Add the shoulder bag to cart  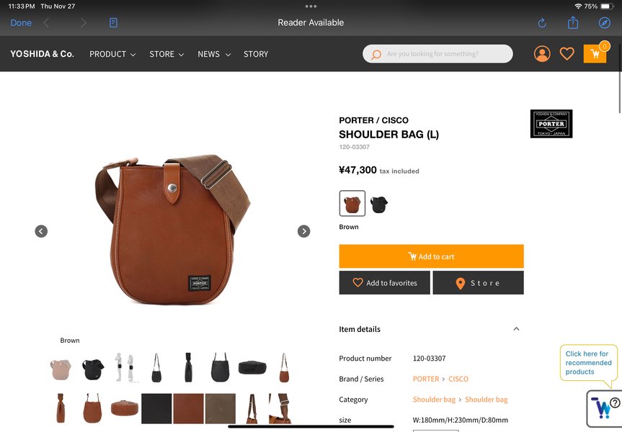(x=431, y=256)
